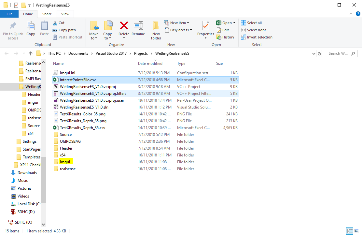Open the address bar history dropdown
The image size is (362, 235).
313,53
